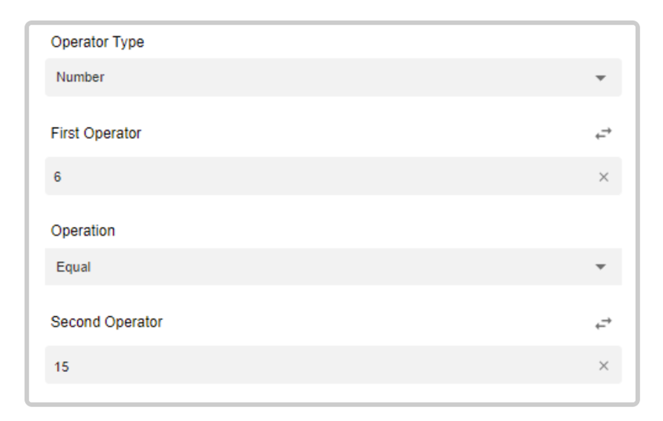The width and height of the screenshot is (663, 421).
Task: Click the value 15 in Second Operator
Action: [x=61, y=367]
